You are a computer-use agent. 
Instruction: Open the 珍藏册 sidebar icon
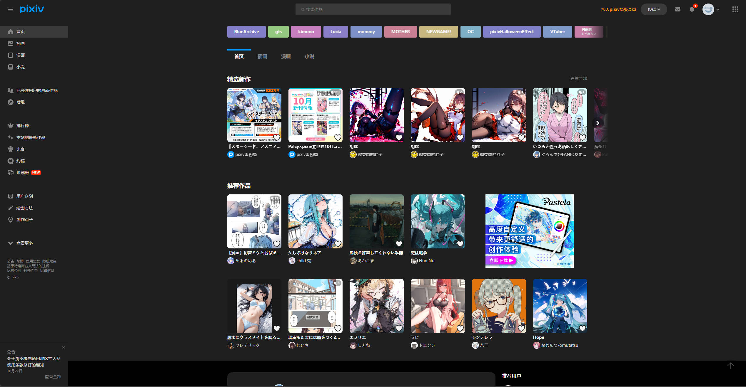click(x=11, y=173)
